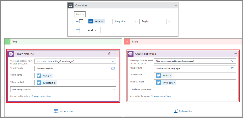Image resolution: width=243 pixels, height=118 pixels.
Task: Click the green True branch checkmark icon
Action: (x=7, y=42)
